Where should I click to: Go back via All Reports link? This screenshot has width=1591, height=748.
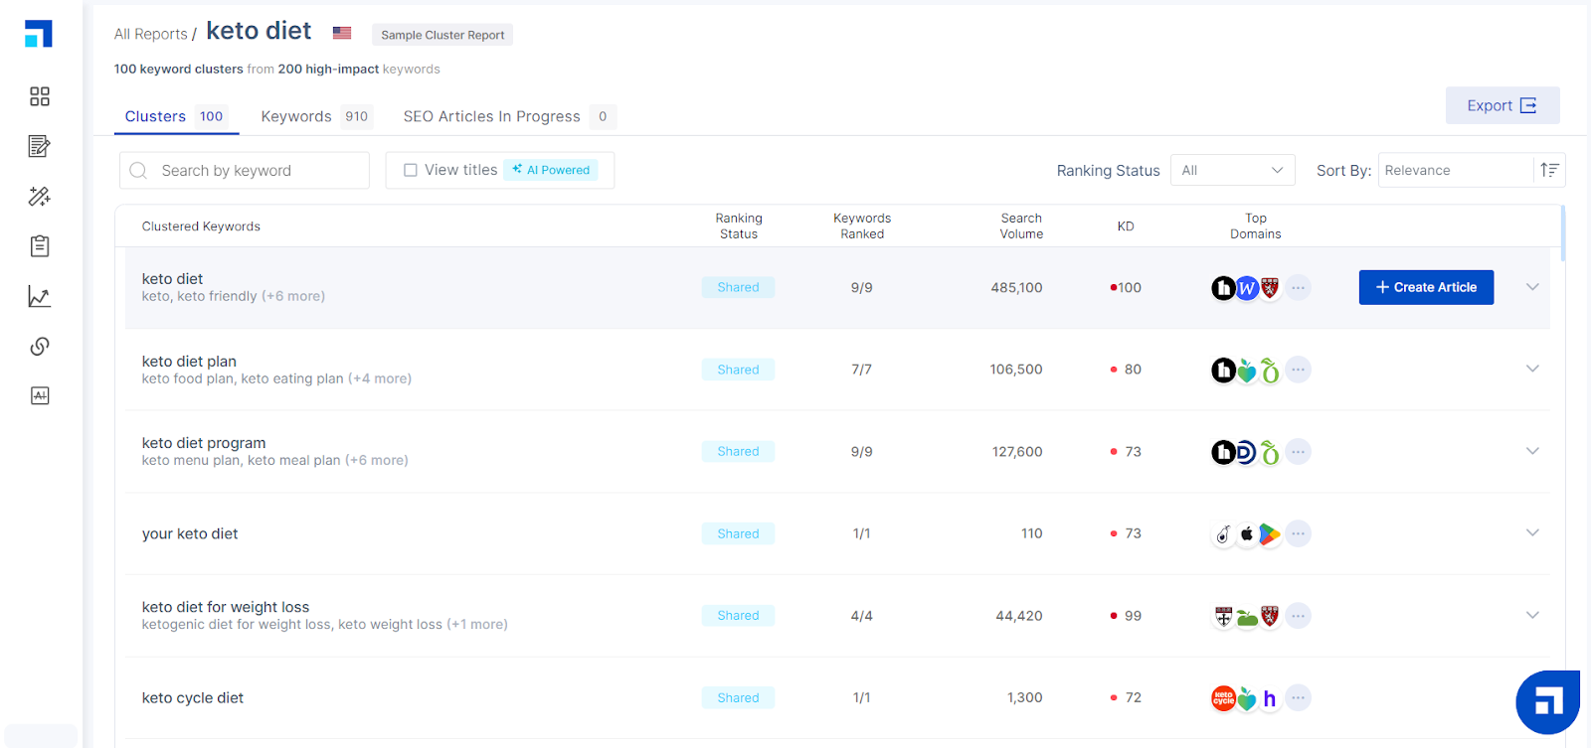click(150, 34)
